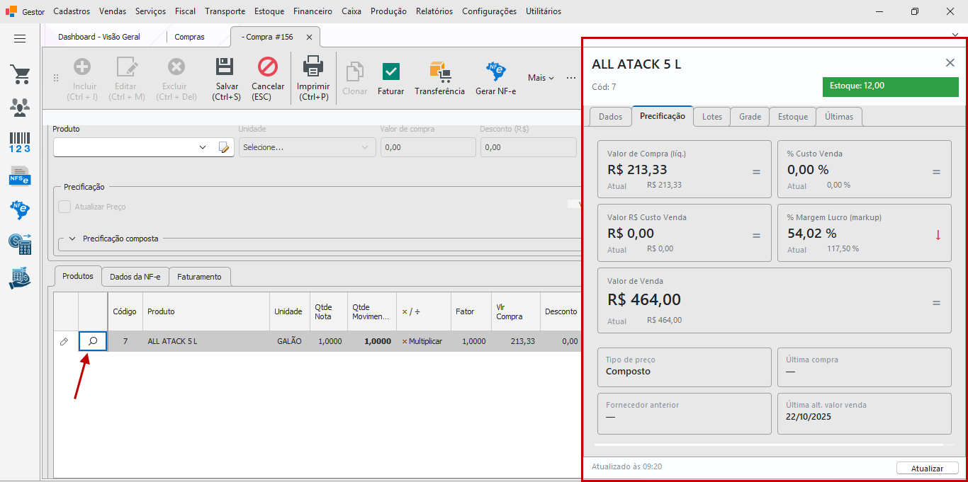Switch to Estoque tab in product panel
This screenshot has width=968, height=482.
(792, 117)
